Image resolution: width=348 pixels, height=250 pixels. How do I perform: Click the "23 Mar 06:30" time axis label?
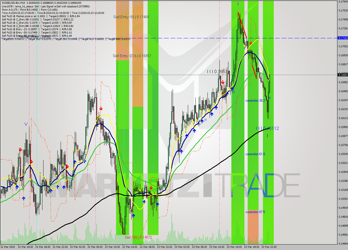[x=200, y=247]
